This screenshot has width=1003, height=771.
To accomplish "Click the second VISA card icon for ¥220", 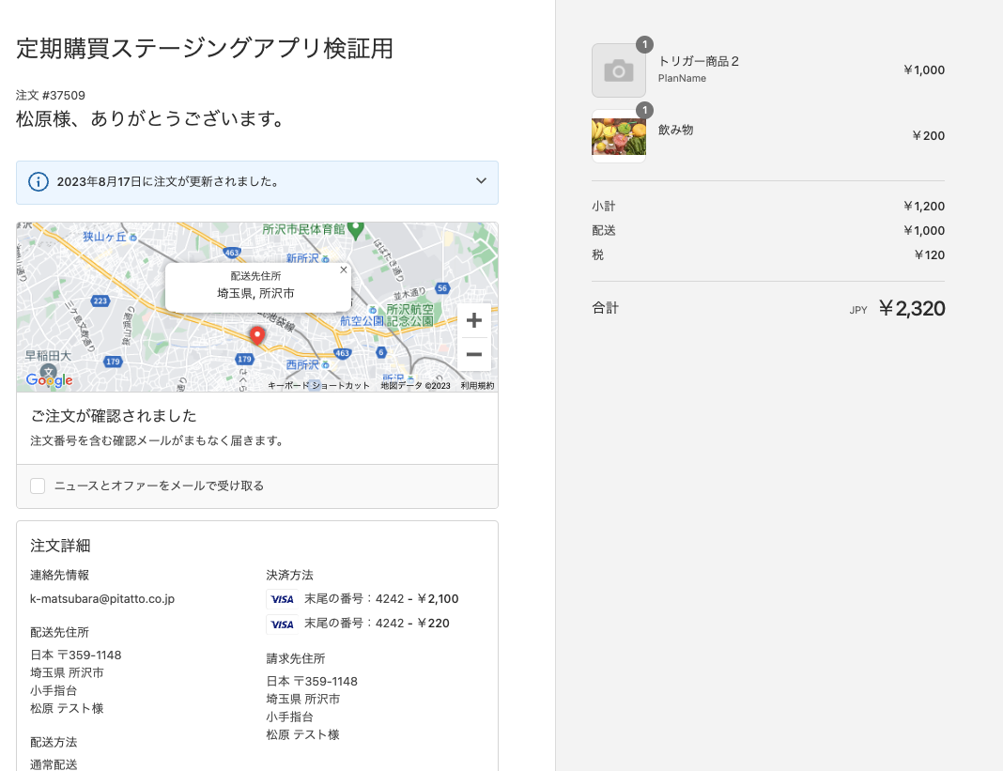I will [x=282, y=624].
